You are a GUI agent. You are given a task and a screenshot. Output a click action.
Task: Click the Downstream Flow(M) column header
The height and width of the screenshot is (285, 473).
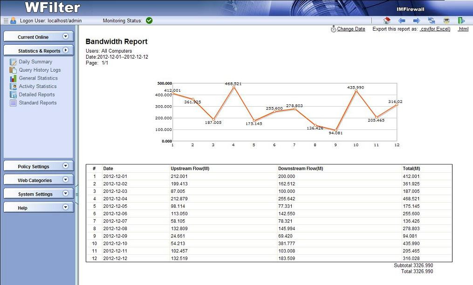pyautogui.click(x=301, y=169)
